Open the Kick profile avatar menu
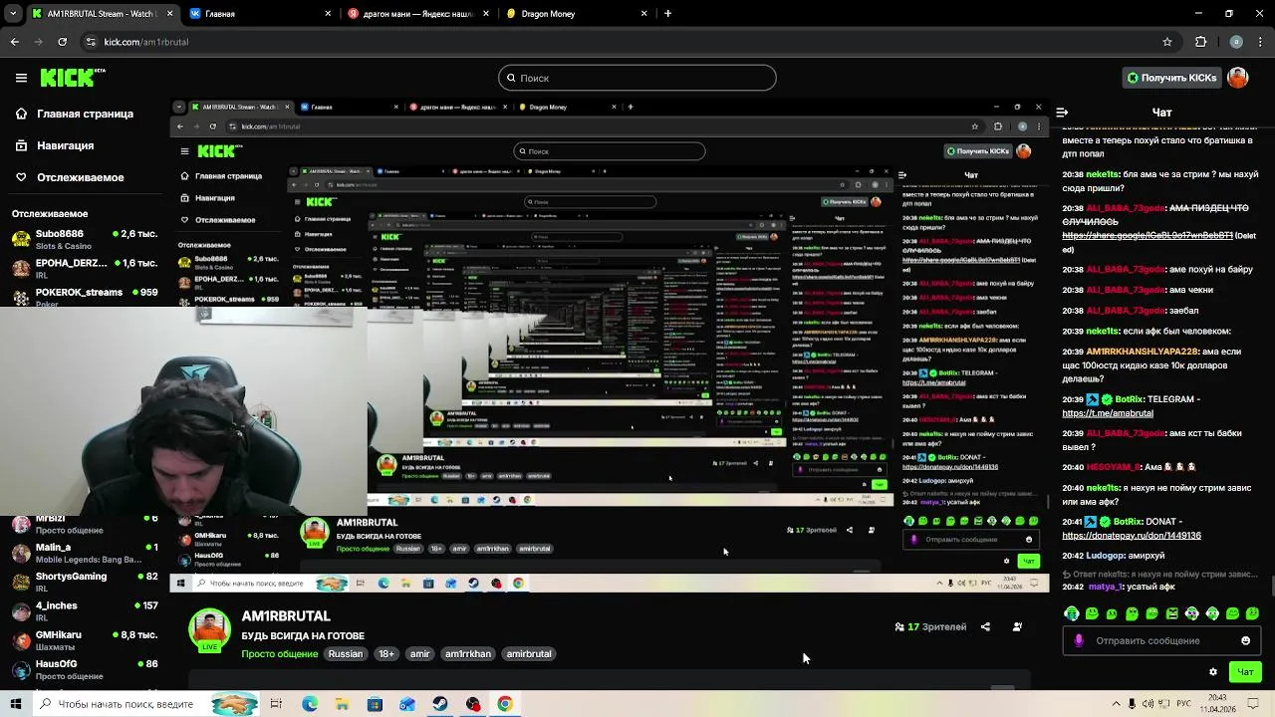 [1238, 78]
